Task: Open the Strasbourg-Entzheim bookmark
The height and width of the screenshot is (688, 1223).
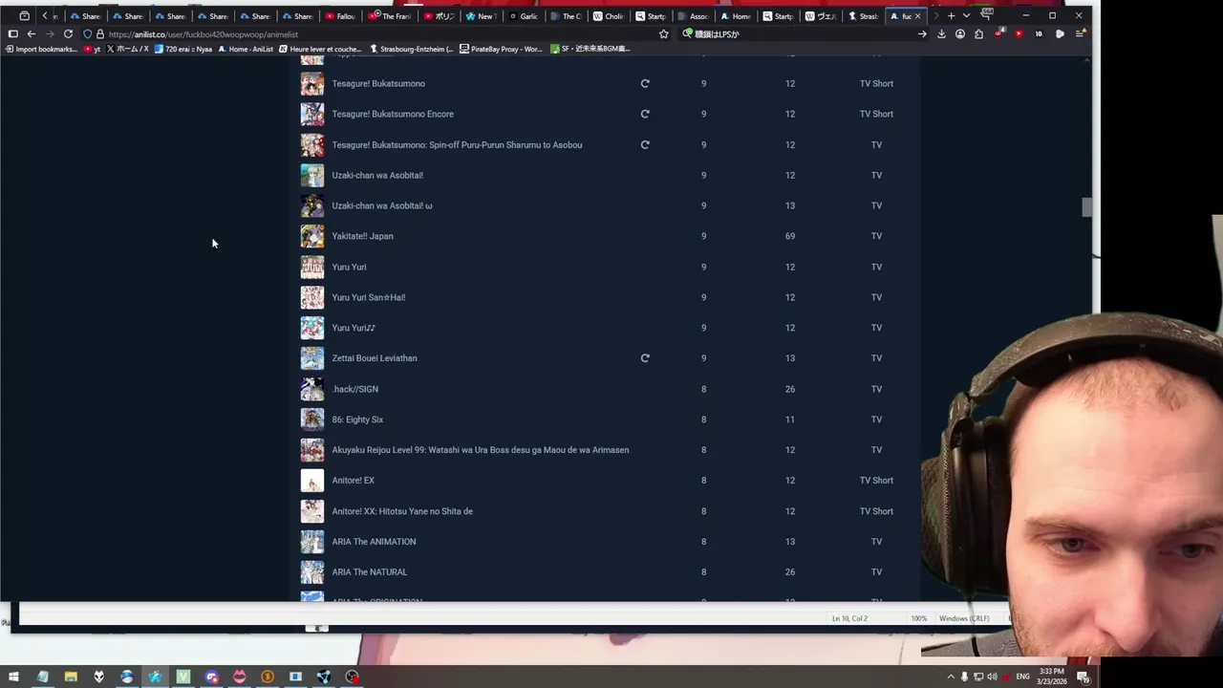Action: (x=411, y=49)
